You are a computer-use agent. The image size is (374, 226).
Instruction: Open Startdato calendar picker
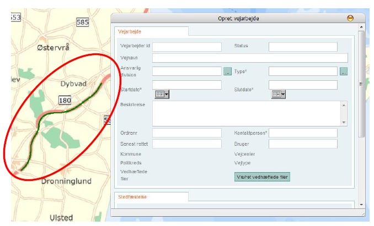[162, 95]
